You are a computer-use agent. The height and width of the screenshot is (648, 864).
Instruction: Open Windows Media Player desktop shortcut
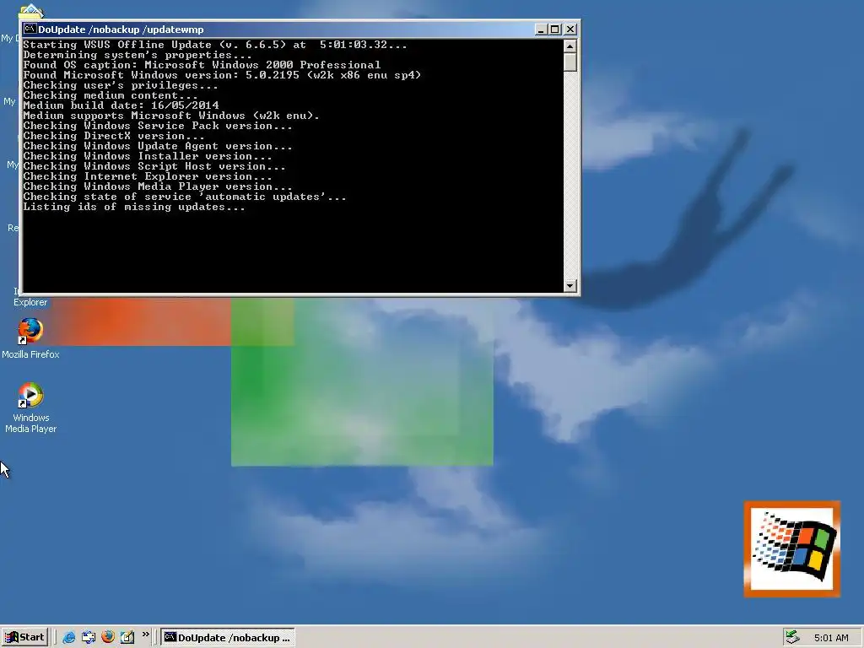pyautogui.click(x=30, y=408)
